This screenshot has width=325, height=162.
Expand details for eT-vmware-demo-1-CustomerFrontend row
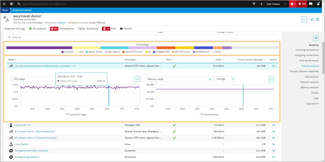(x=273, y=138)
